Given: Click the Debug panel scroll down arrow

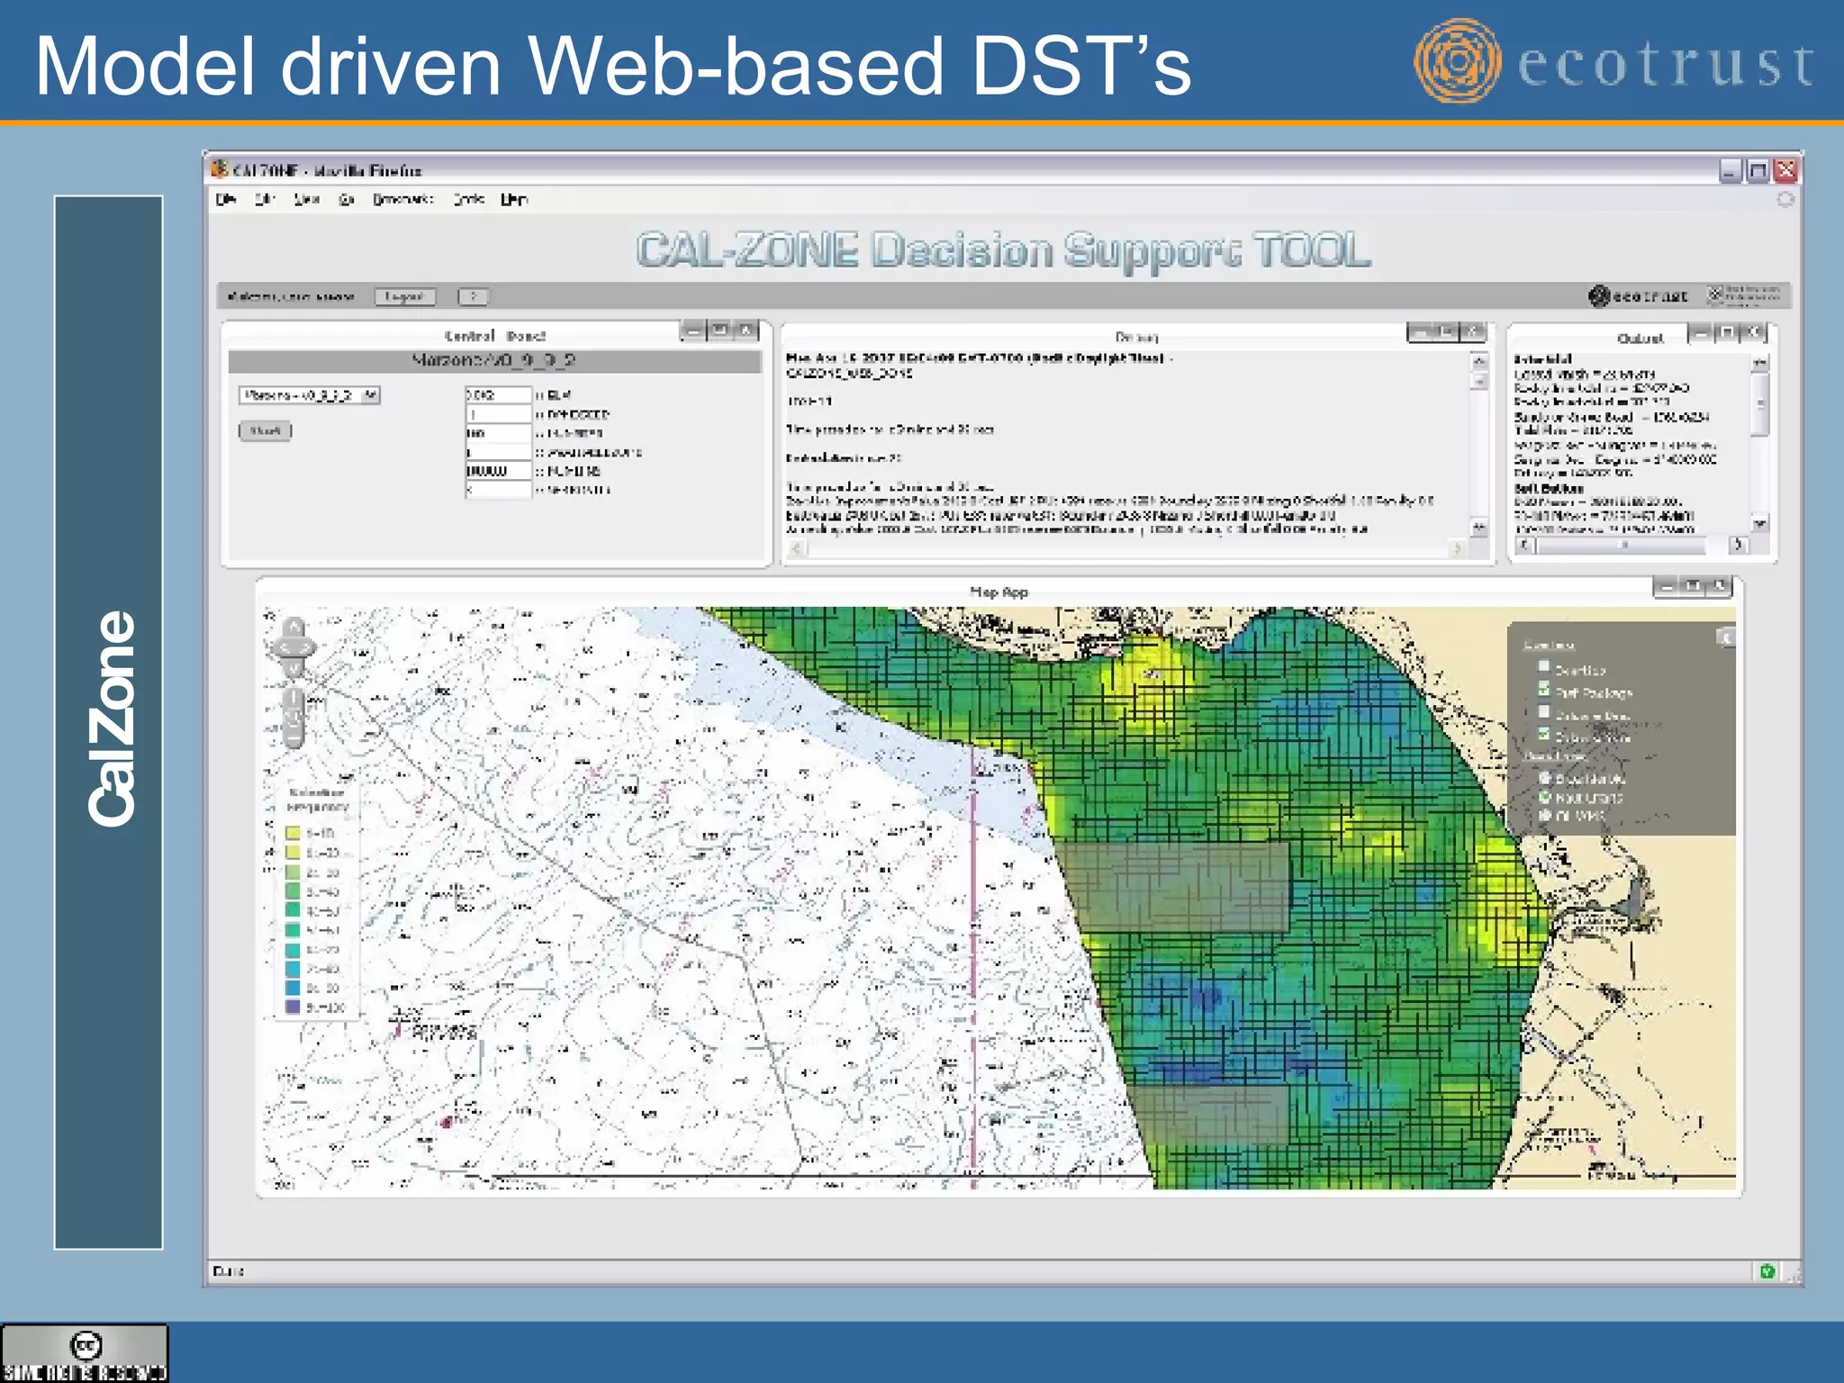Looking at the screenshot, I should pyautogui.click(x=1478, y=527).
